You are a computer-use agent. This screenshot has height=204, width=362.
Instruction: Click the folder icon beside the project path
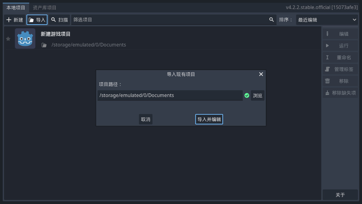(x=44, y=45)
